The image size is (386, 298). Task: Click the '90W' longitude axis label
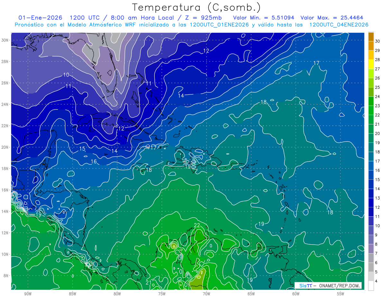28,294
